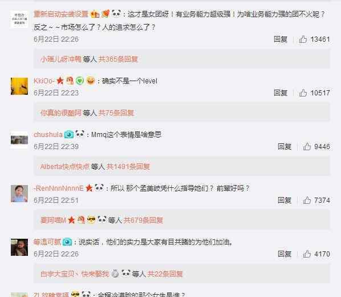Click thumbs-up on KkiOo- comment
This screenshot has width=341, height=297.
[303, 93]
